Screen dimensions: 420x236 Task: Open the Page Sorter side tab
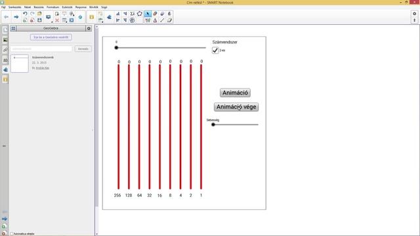(x=5, y=29)
